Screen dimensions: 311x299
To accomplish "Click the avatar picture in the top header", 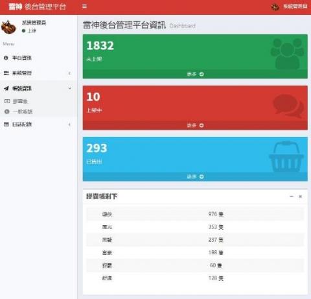I will [275, 7].
